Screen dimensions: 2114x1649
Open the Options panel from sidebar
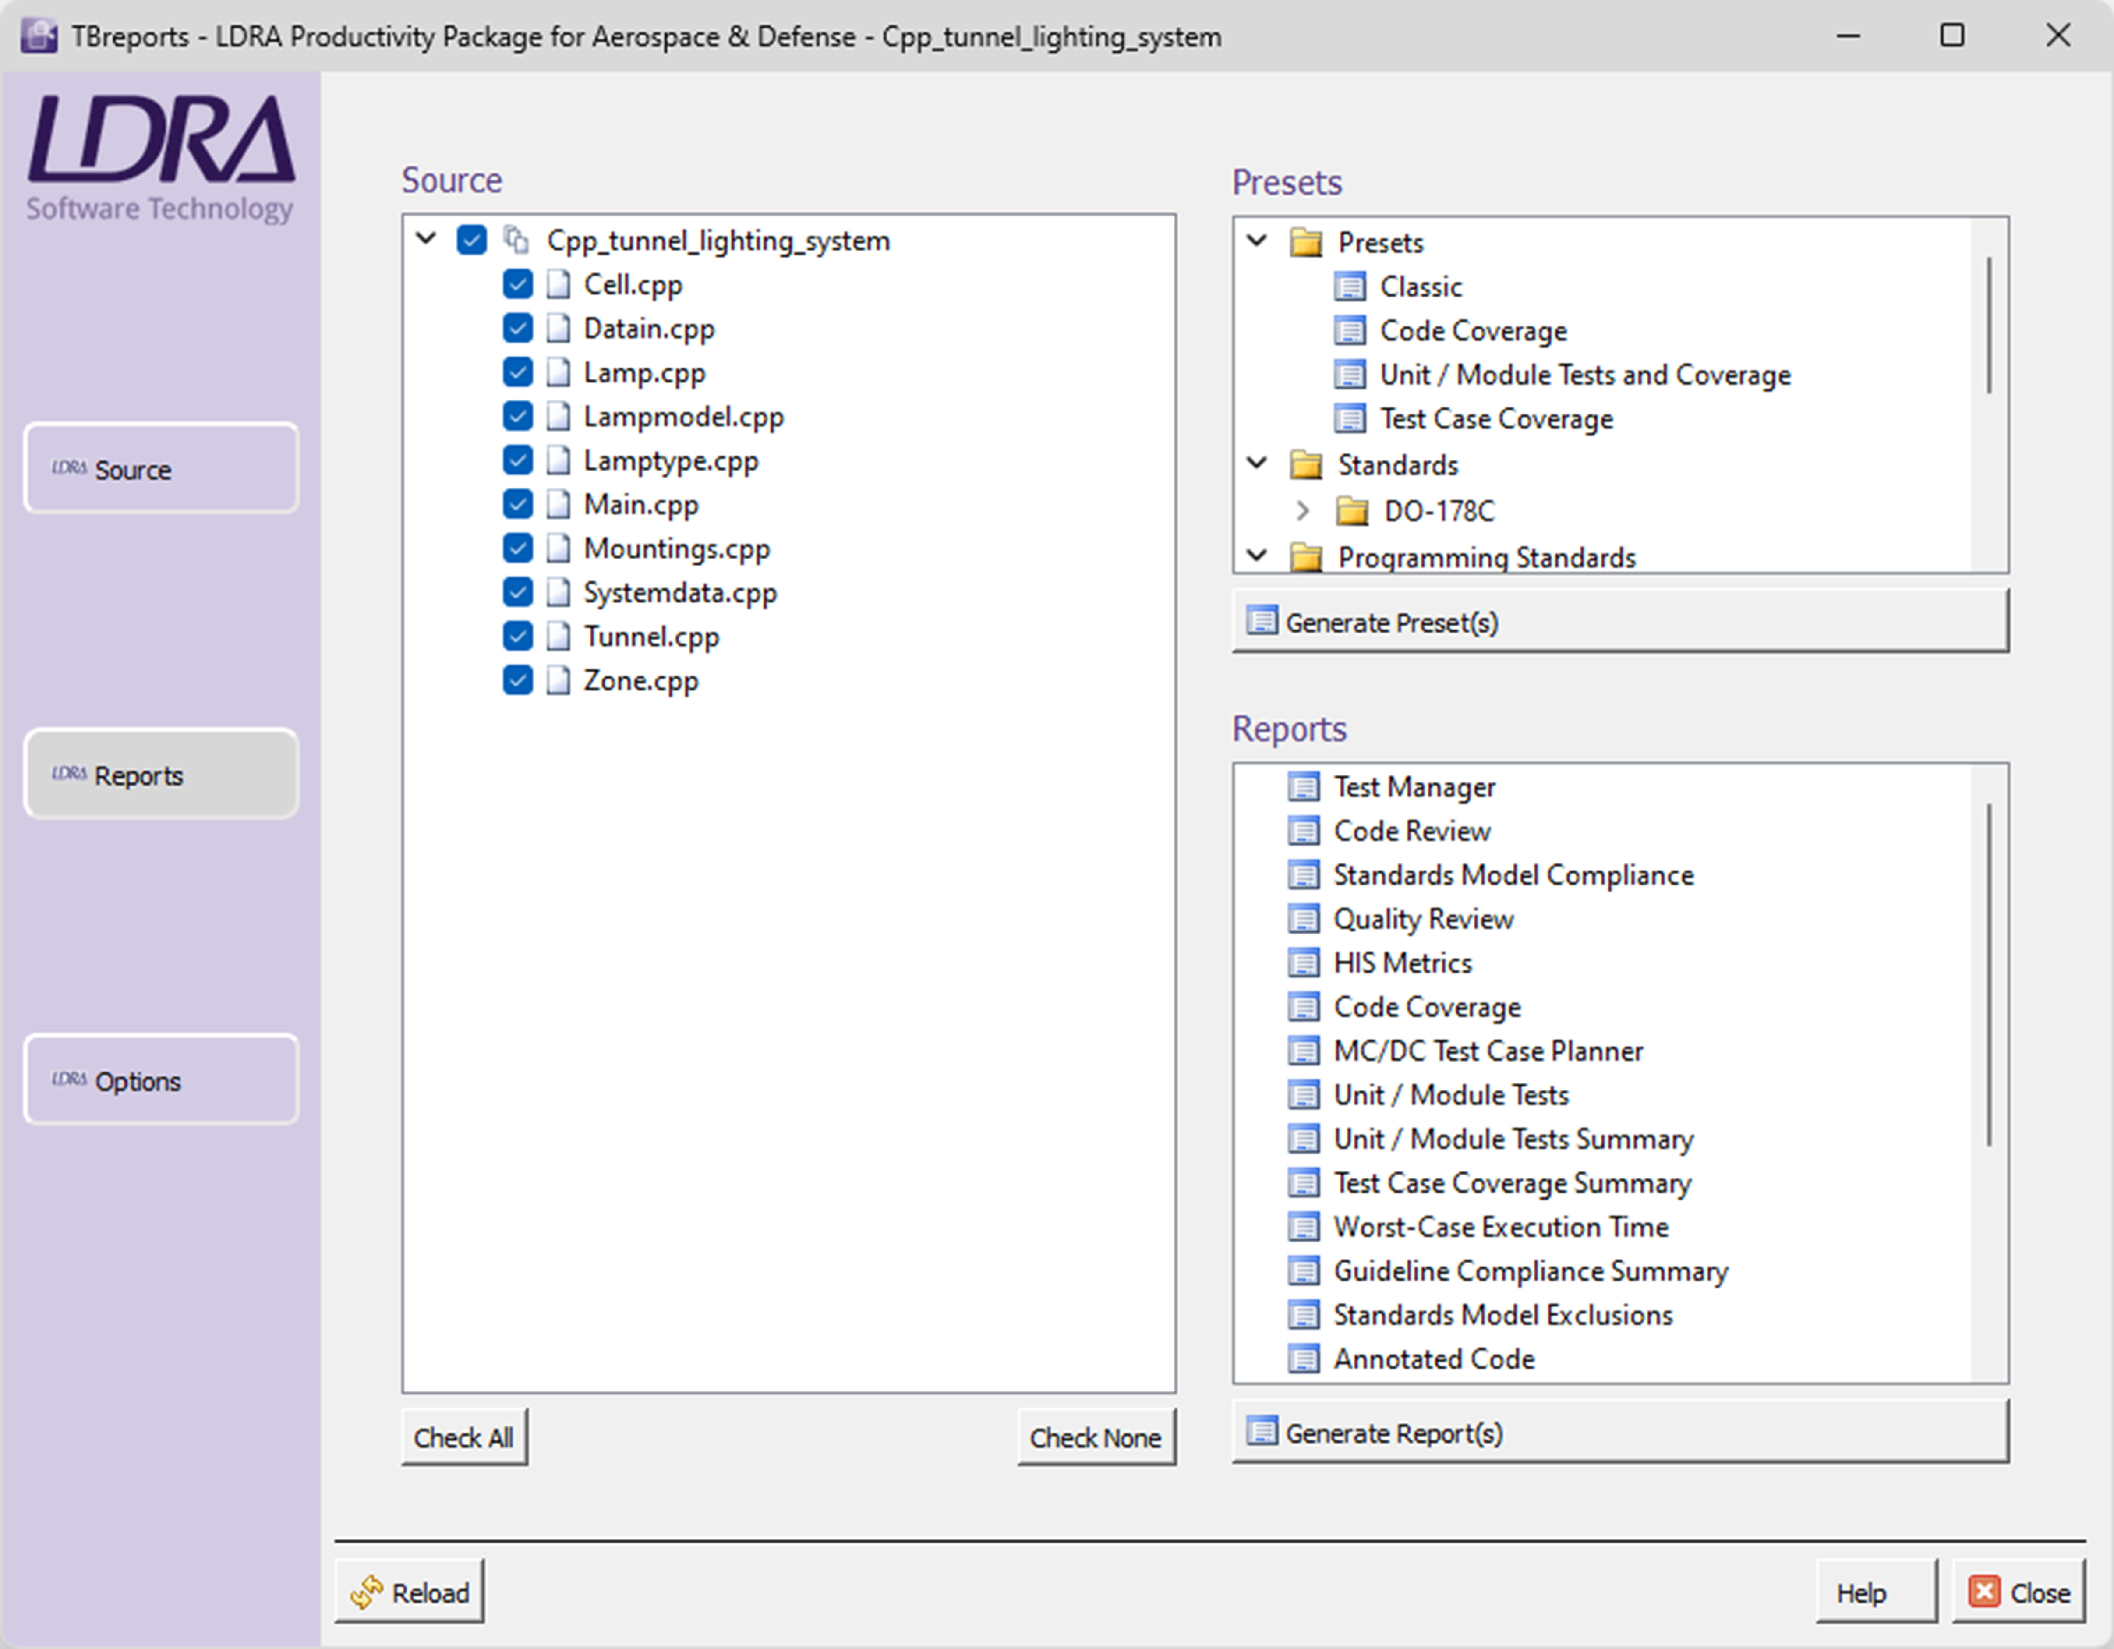pos(161,1079)
